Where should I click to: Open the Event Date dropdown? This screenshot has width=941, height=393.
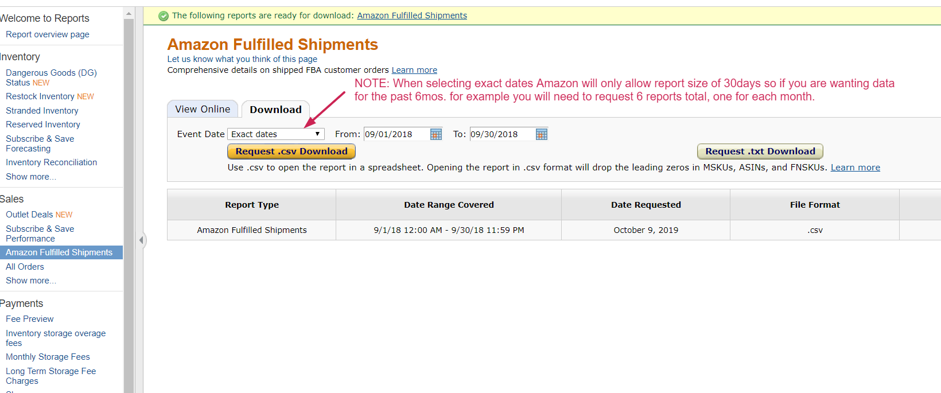[276, 134]
